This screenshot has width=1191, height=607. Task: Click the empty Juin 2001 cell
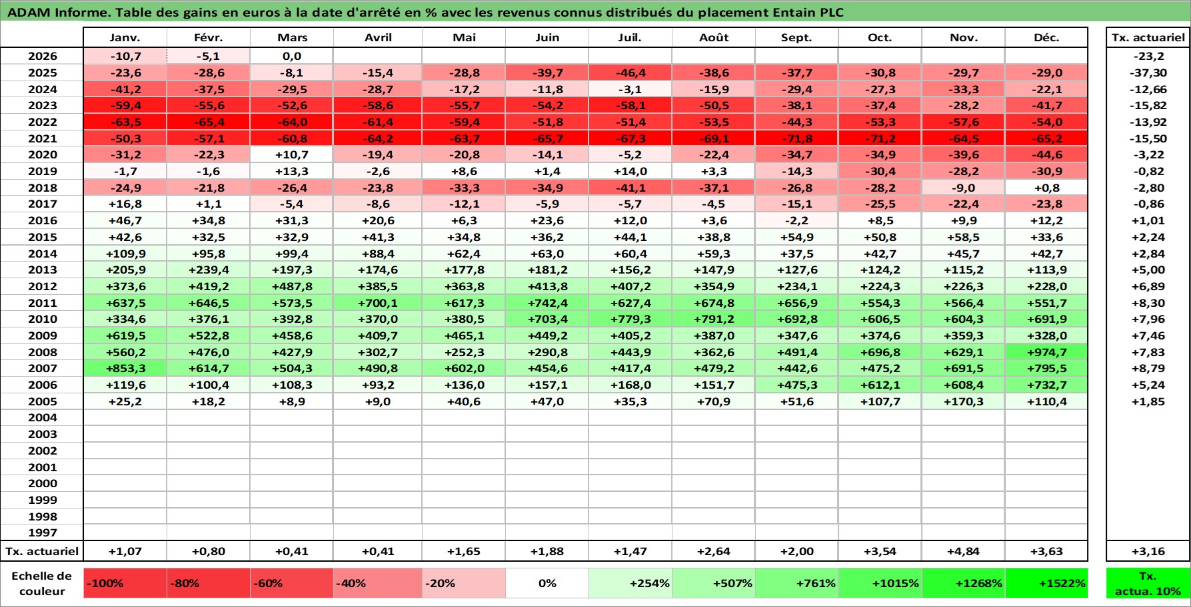click(x=547, y=467)
